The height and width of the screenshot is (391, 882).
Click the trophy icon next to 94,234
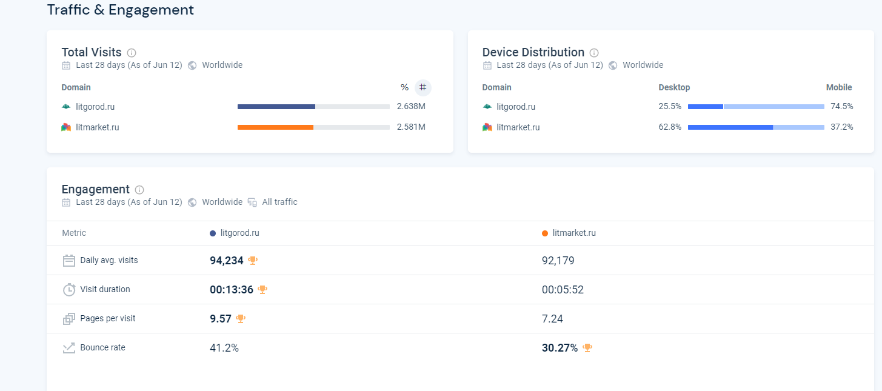point(253,261)
